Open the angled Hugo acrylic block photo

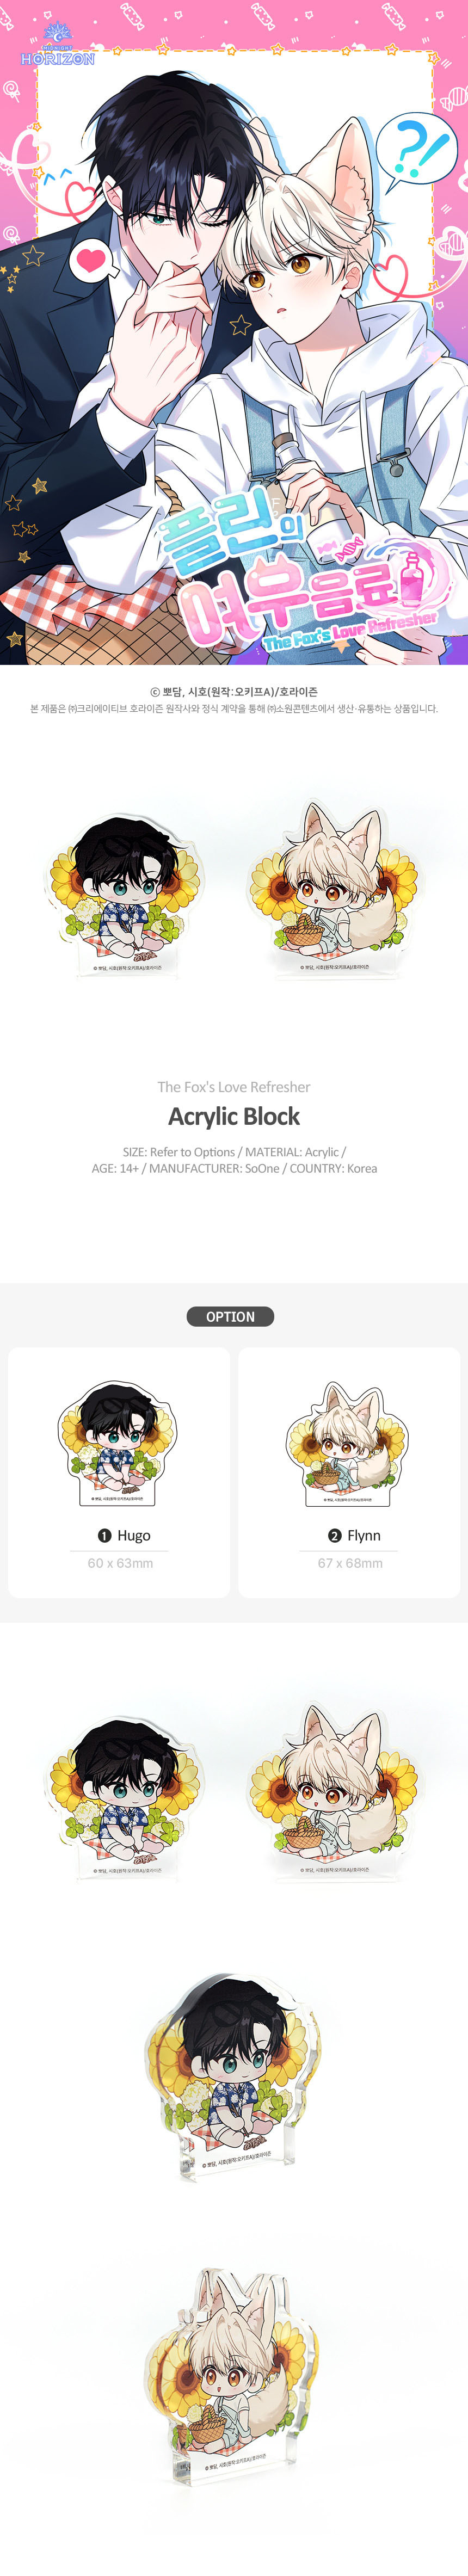[227, 2079]
